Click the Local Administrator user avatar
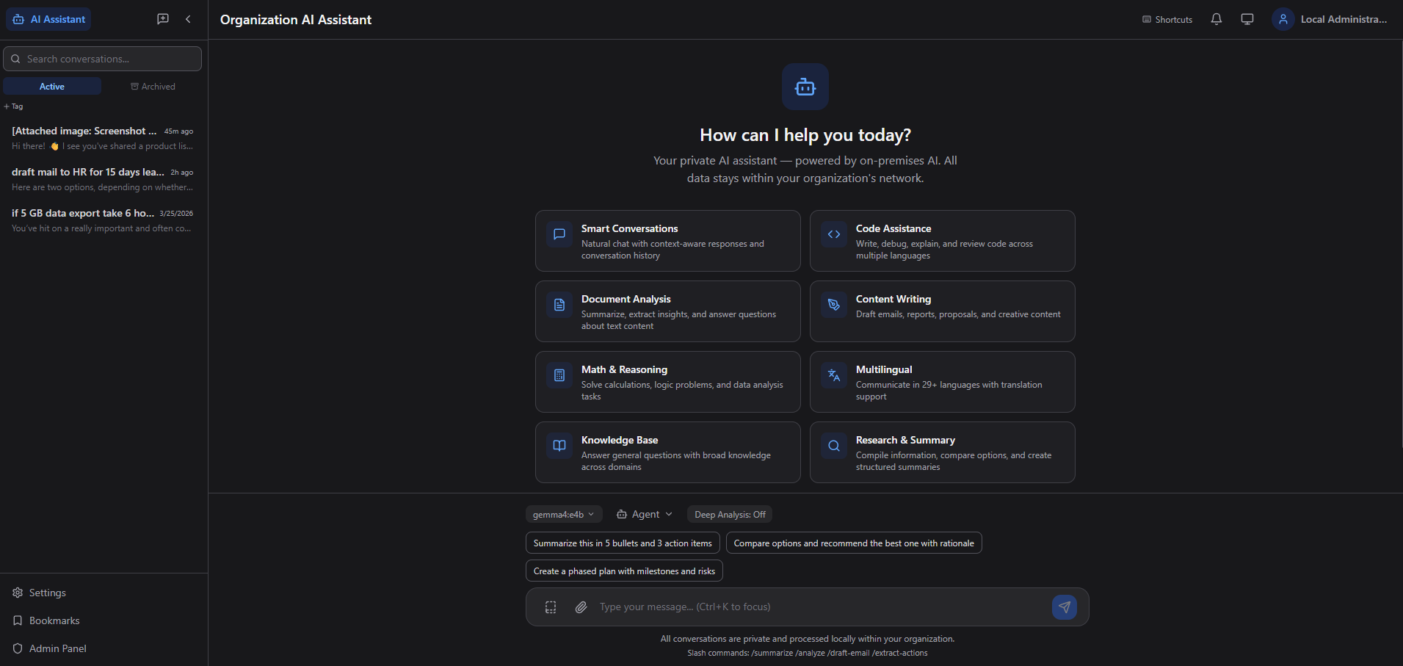Screen dimensions: 1403x666 click(1283, 20)
